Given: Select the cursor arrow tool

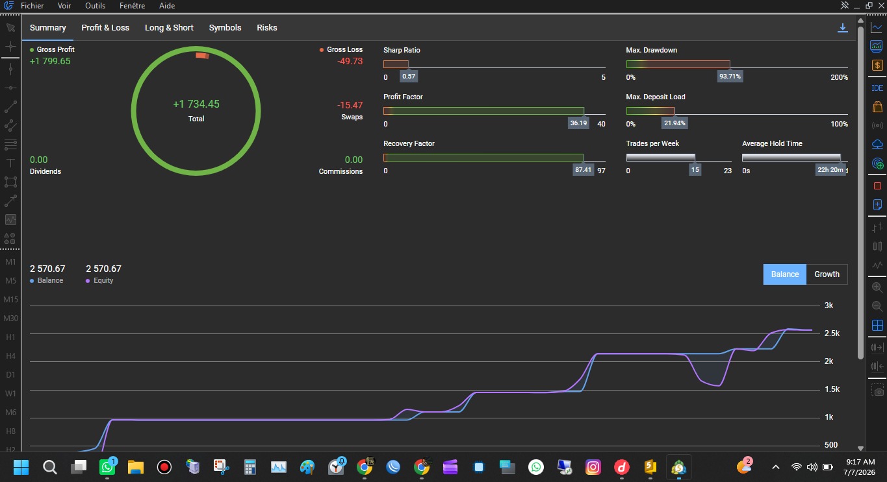Looking at the screenshot, I should [10, 28].
